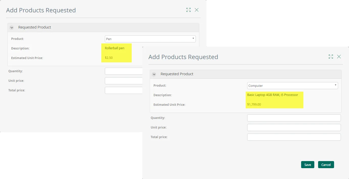The width and height of the screenshot is (349, 179).
Task: Click the $2.50 estimated unit price
Action: (x=109, y=58)
